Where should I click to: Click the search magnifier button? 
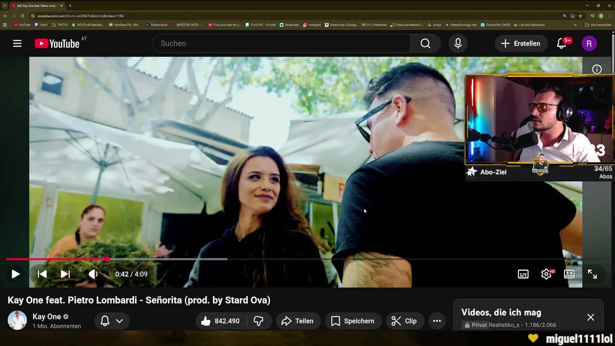pos(425,43)
